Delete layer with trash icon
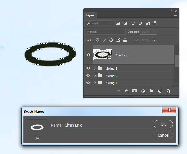 tap(168, 91)
